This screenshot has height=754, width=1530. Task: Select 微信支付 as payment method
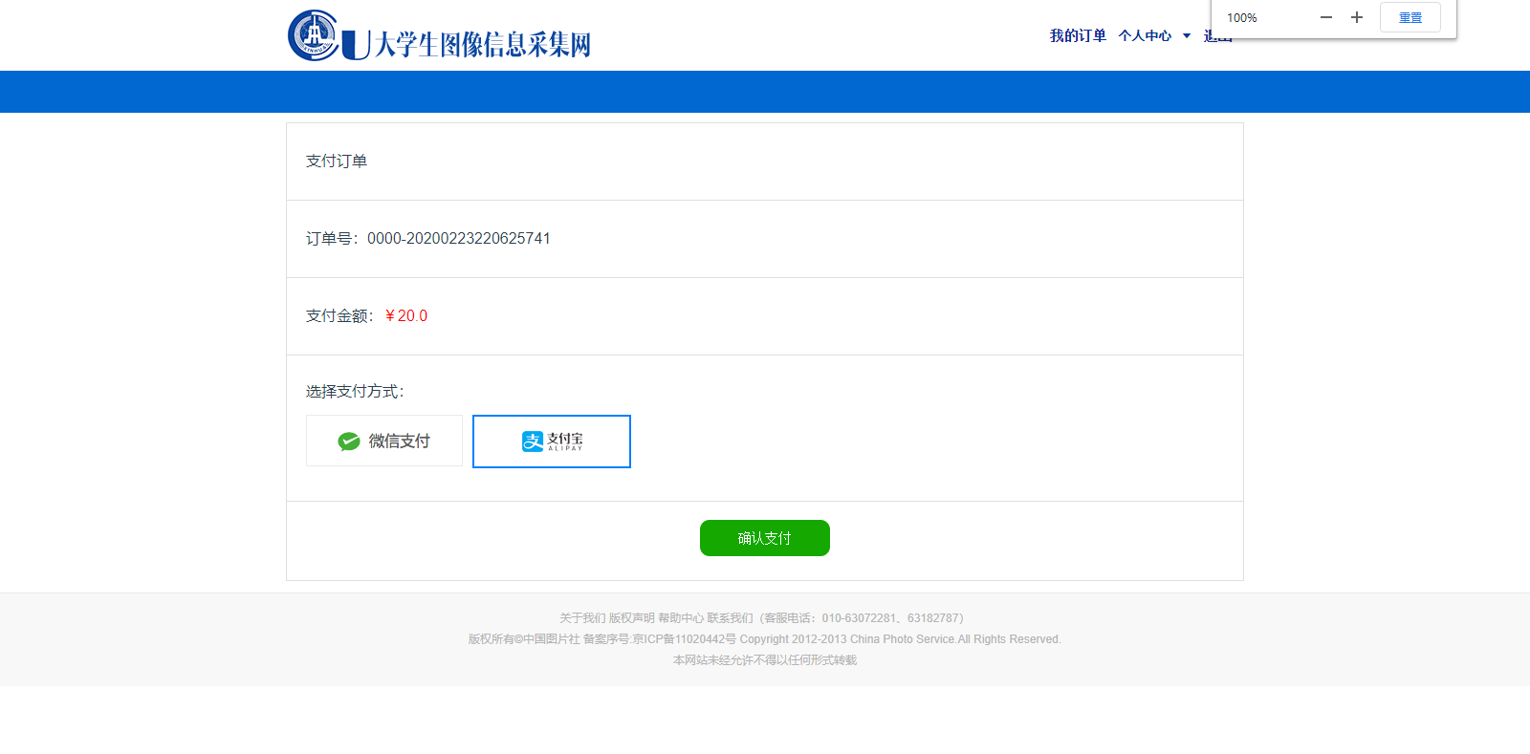(x=384, y=441)
